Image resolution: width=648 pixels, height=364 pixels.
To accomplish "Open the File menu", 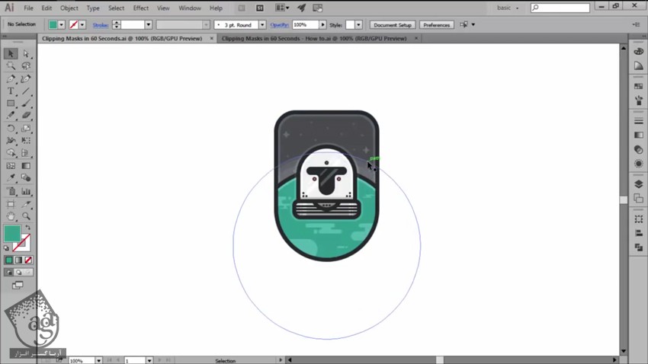I will click(28, 8).
